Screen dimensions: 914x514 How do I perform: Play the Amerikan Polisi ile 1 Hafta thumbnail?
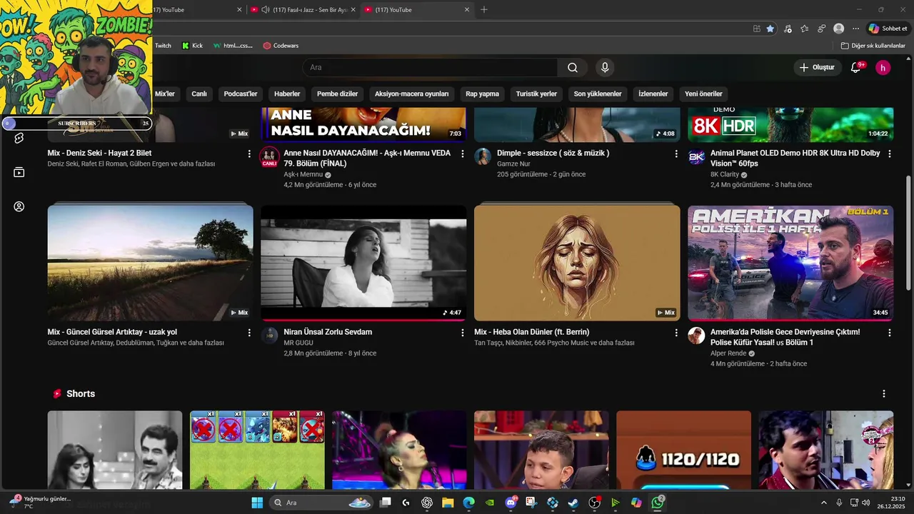pos(790,263)
